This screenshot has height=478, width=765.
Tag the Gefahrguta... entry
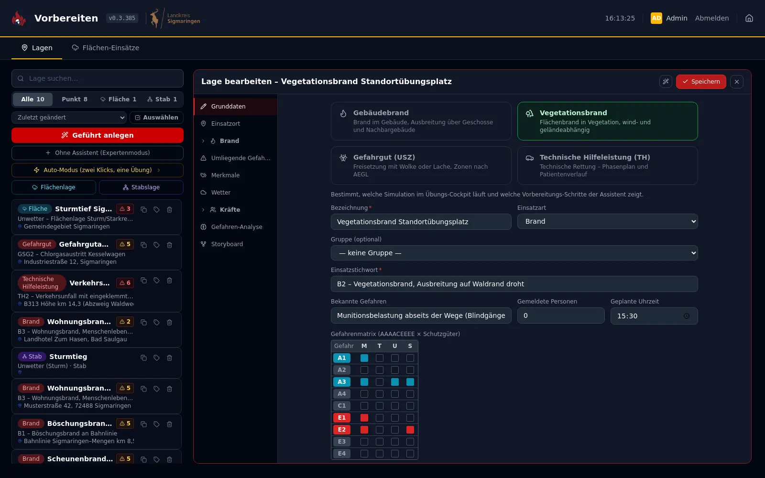tap(156, 245)
